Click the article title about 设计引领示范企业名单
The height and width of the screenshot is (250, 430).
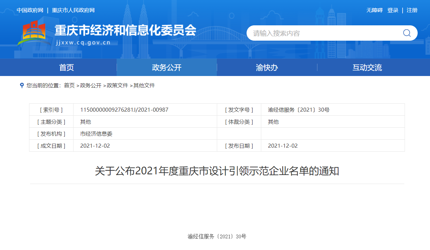217,171
